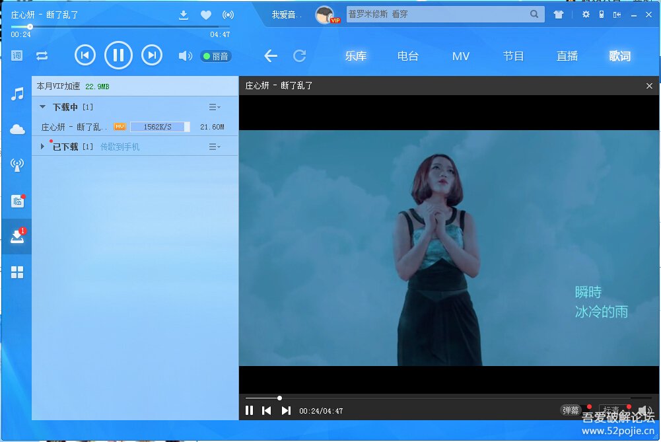This screenshot has width=661, height=442.
Task: Select the 歌词 tab
Action: (619, 56)
